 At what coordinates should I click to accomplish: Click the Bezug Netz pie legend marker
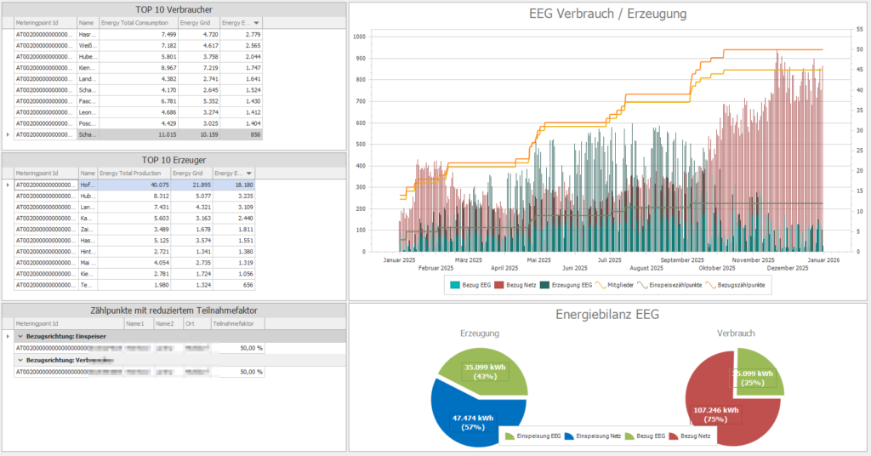[675, 436]
